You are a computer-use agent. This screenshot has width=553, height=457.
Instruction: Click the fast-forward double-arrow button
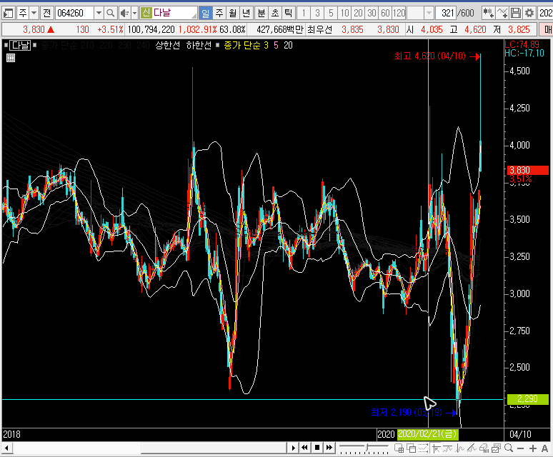329,448
